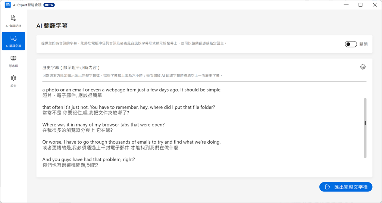This screenshot has width=382, height=203.
Task: Click the line beginning "Or worse, I have to"
Action: pyautogui.click(x=131, y=142)
